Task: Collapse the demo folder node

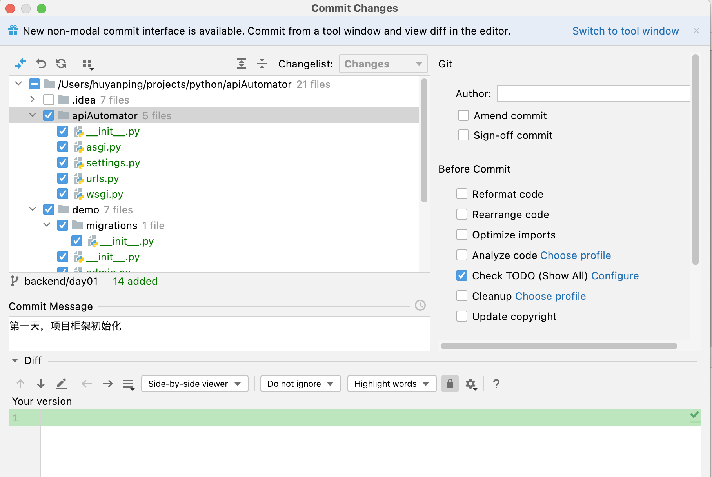Action: pyautogui.click(x=33, y=209)
